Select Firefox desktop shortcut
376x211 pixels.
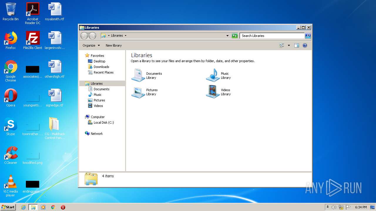[x=11, y=40]
